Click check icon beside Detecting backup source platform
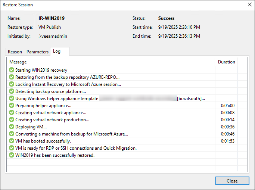 [x=12, y=91]
